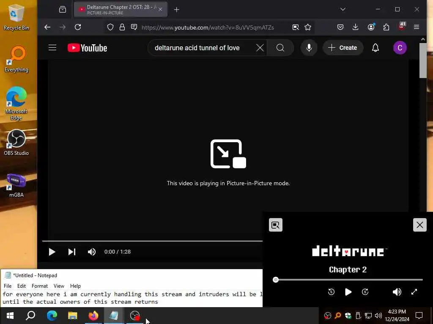Clear the YouTube search query
The image size is (433, 324).
pyautogui.click(x=260, y=48)
